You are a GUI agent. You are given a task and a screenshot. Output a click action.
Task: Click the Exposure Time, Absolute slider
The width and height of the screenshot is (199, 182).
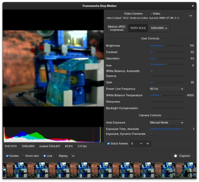[167, 129]
